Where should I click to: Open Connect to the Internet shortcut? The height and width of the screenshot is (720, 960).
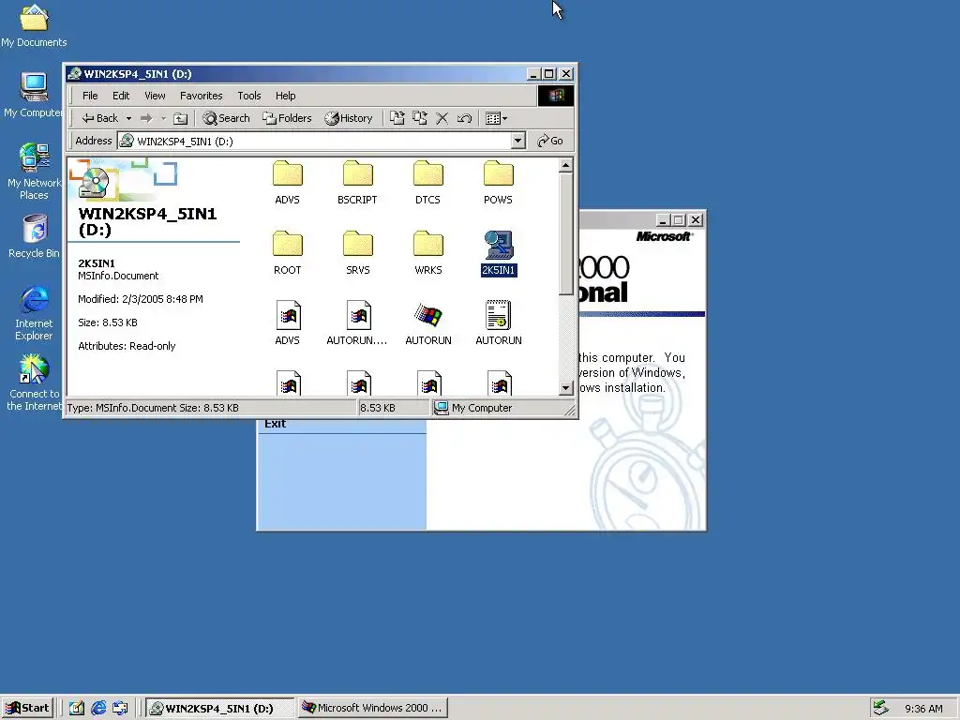pyautogui.click(x=34, y=382)
